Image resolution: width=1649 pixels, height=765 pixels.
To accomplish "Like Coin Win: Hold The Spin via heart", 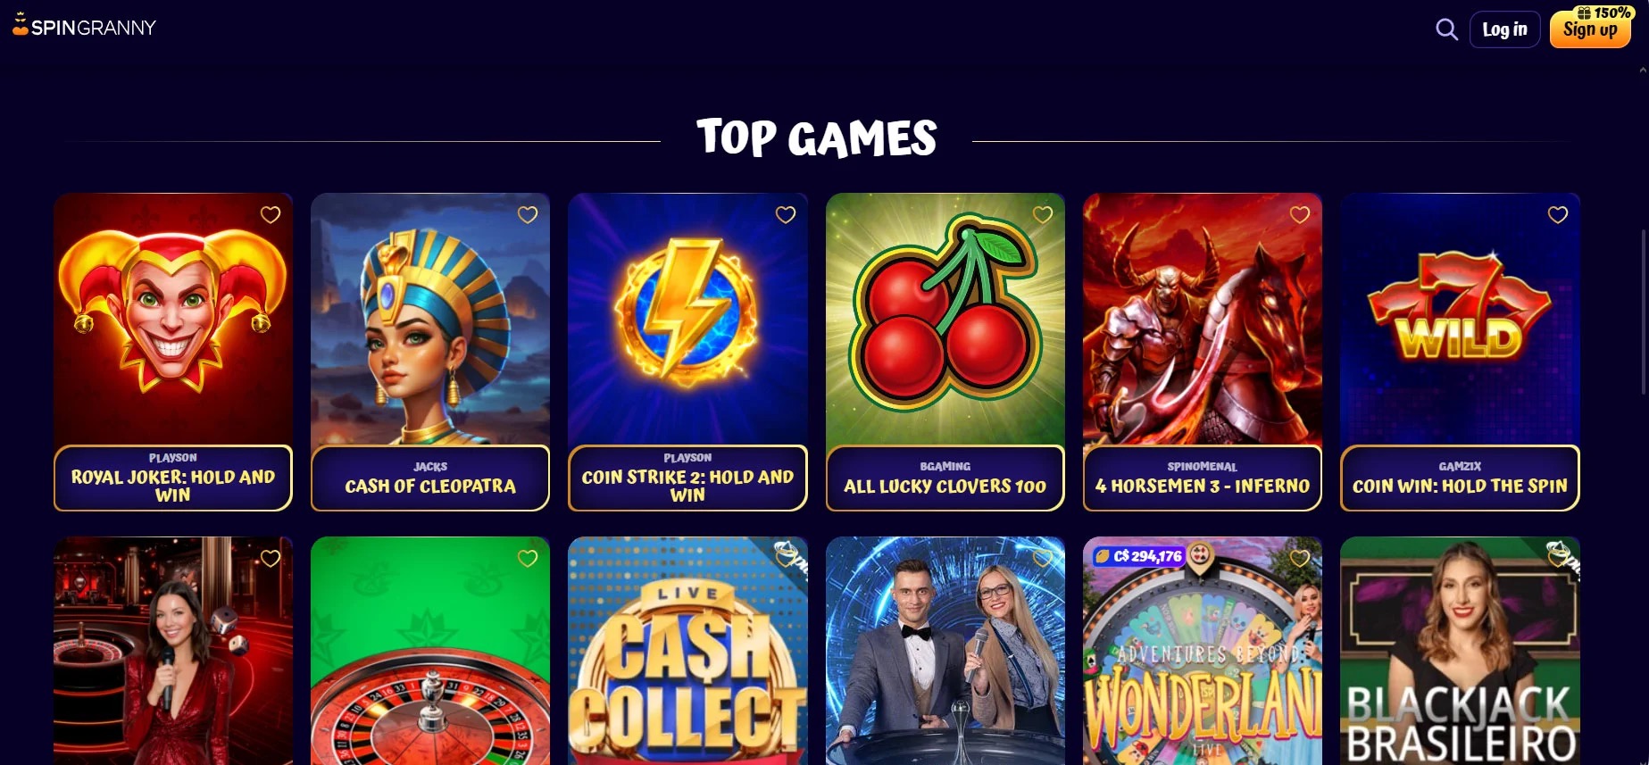I will pyautogui.click(x=1558, y=214).
